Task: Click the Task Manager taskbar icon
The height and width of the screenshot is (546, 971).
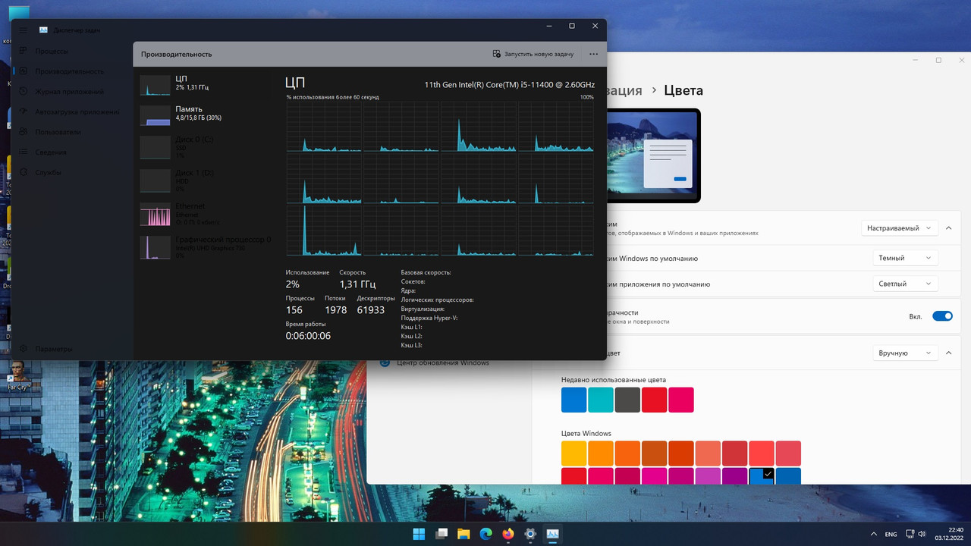Action: [552, 534]
